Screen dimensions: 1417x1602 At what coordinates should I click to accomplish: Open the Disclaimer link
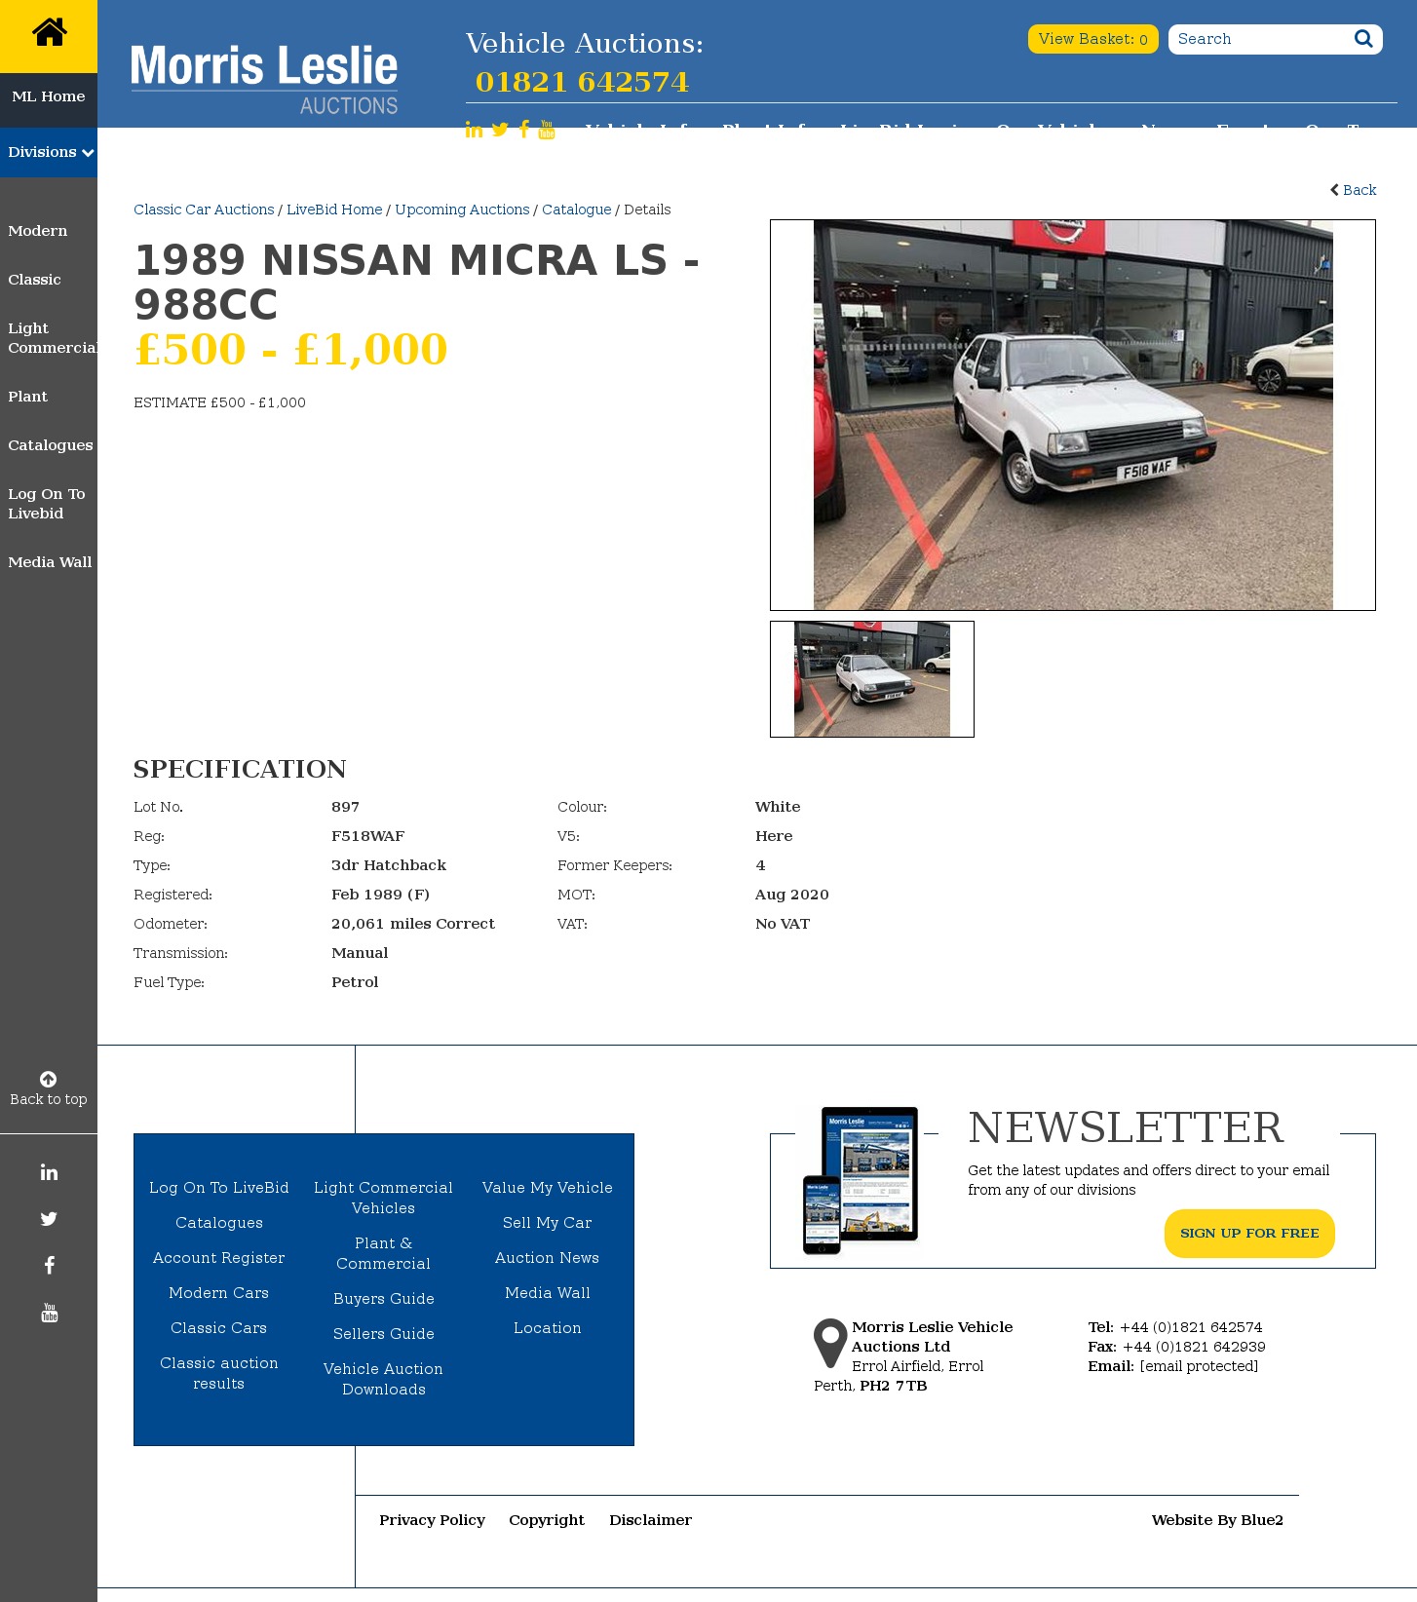point(650,1520)
